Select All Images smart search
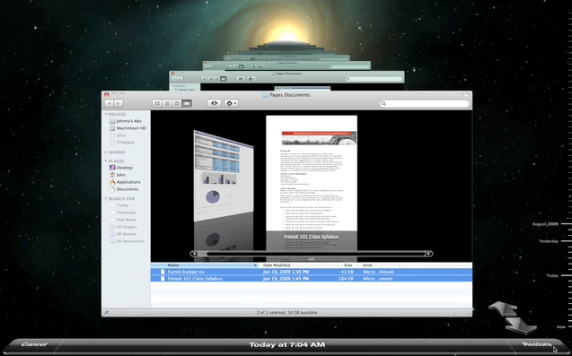 123,227
